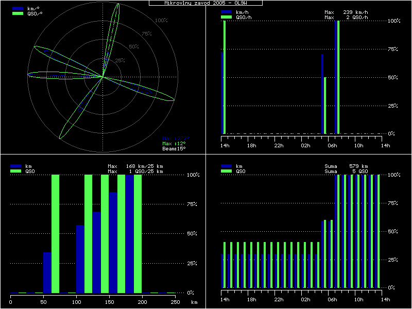Click the green lobe tip pointing northwest
The image size is (412, 309).
[35, 47]
